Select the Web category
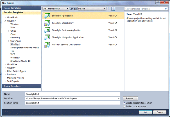170x117 pixels. coord(12,27)
